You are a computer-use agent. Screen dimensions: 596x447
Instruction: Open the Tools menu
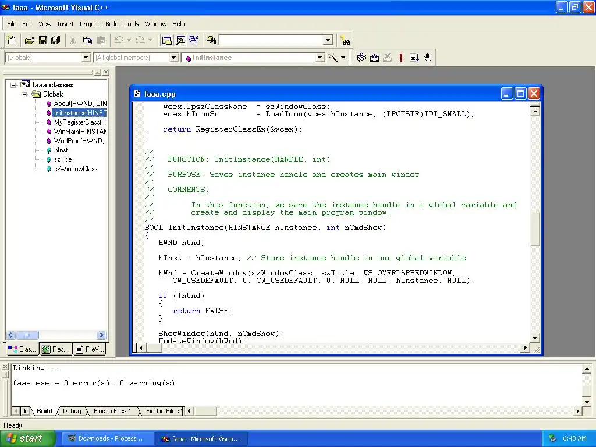point(132,24)
